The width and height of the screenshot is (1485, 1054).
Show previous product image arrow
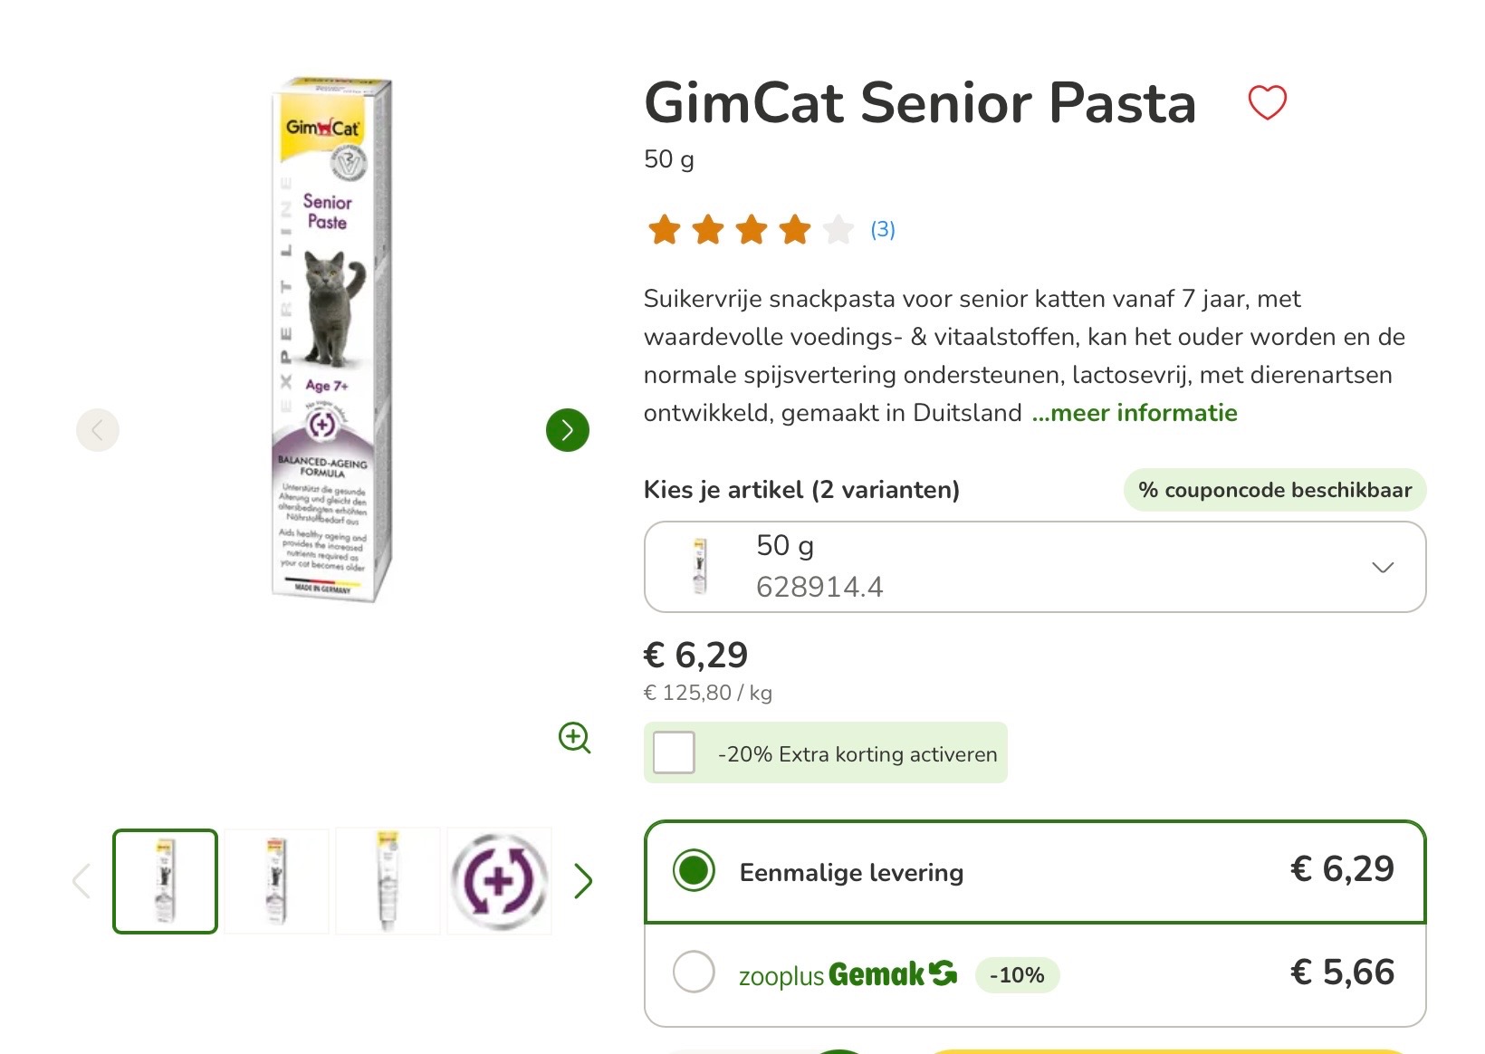pyautogui.click(x=98, y=430)
